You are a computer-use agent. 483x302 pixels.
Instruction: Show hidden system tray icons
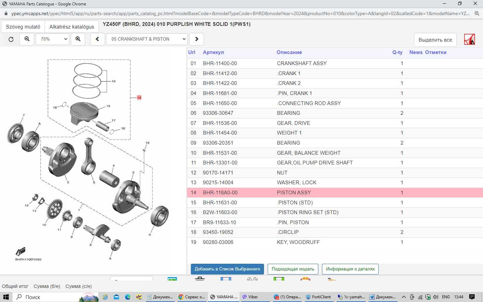coord(404,297)
